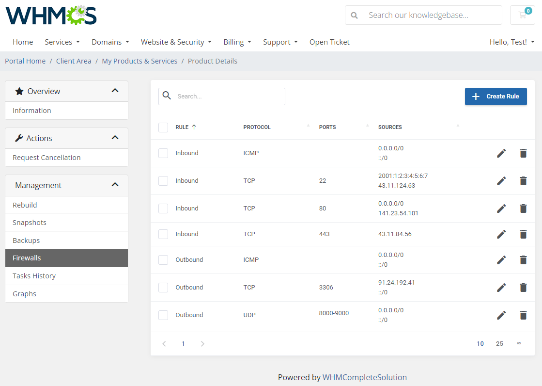Check the select-all checkbox in table header
Image resolution: width=542 pixels, height=386 pixels.
tap(163, 127)
